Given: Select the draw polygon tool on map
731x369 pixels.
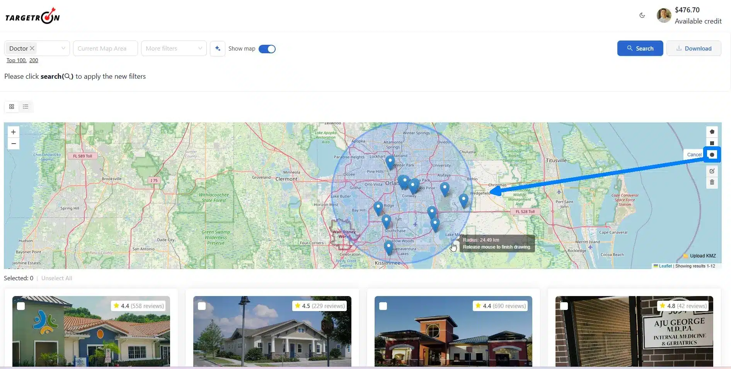Looking at the screenshot, I should 712,132.
